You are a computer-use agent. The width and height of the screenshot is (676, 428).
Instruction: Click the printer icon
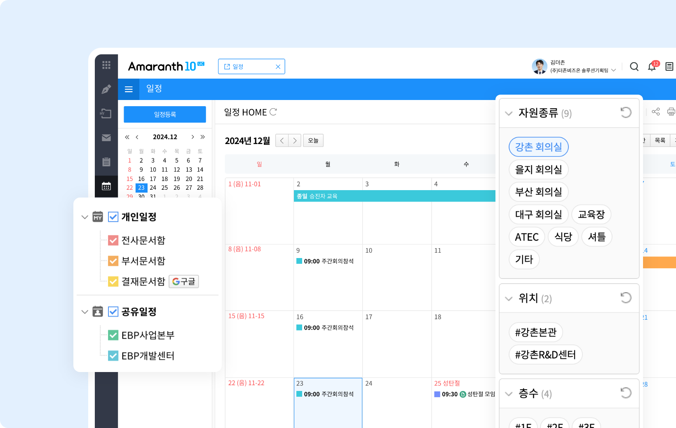click(671, 112)
